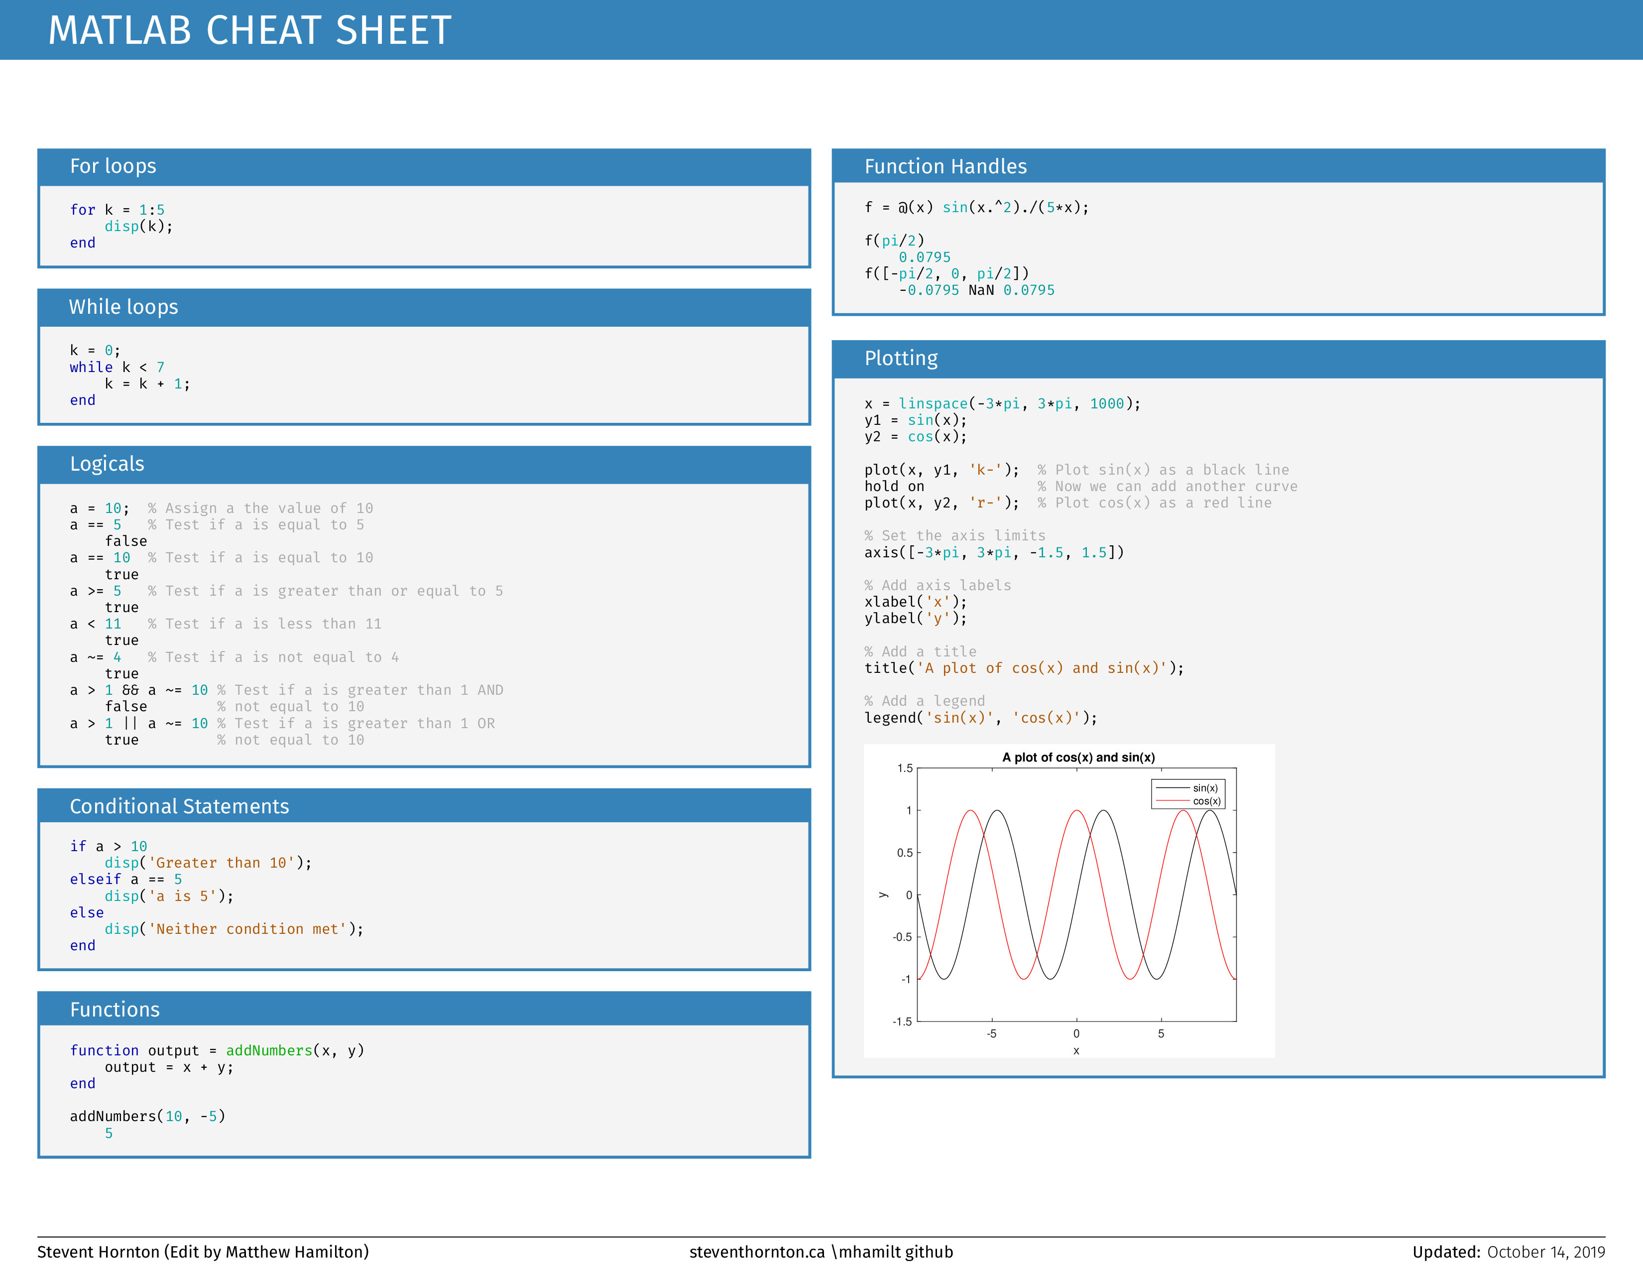Click 'a > 1 || a ~= 10' expression
Screen dimensions: 1643x1270
(139, 724)
